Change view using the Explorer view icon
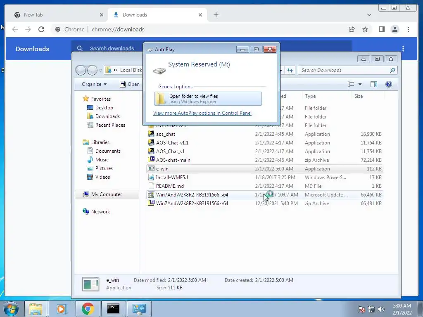Screen dimensions: 423x317 pyautogui.click(x=351, y=84)
